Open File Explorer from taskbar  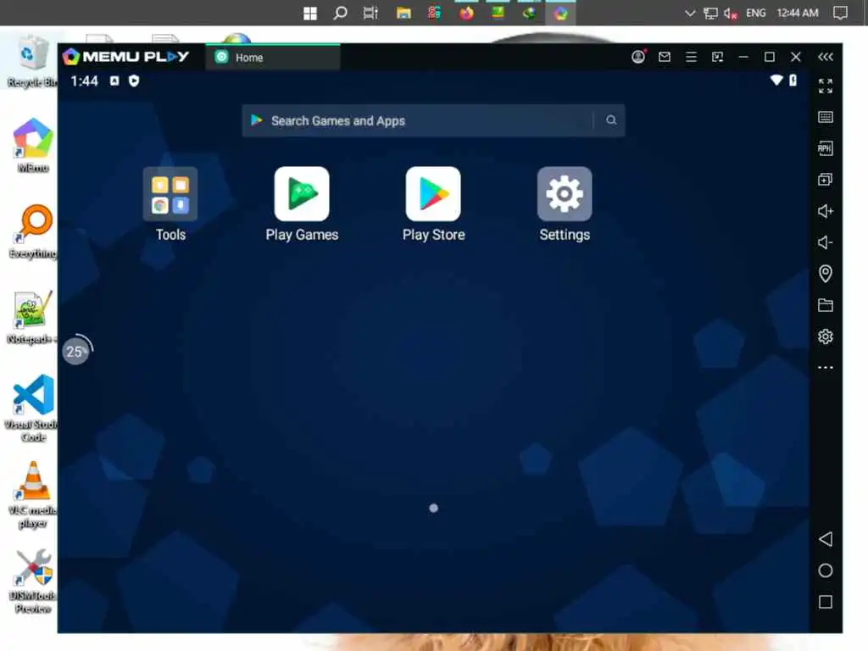[403, 13]
